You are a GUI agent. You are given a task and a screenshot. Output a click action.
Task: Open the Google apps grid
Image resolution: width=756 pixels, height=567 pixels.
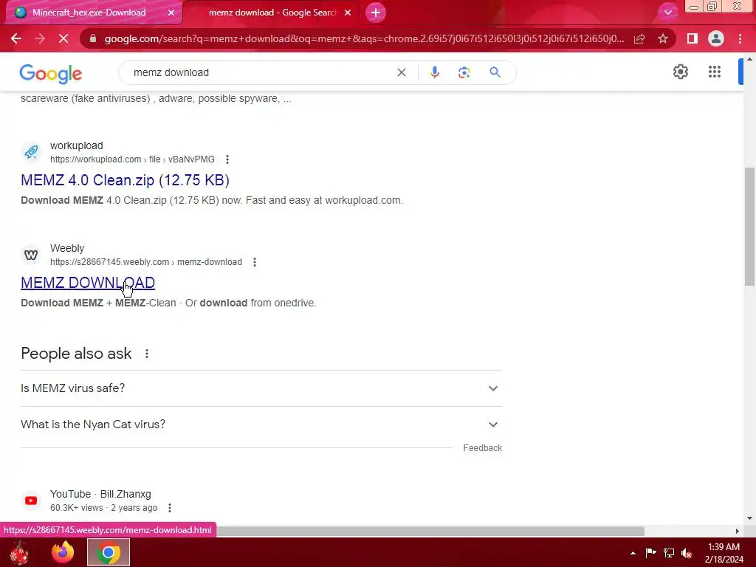[715, 72]
